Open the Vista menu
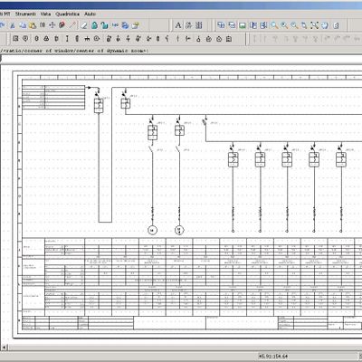This screenshot has height=362, width=362. point(45,14)
